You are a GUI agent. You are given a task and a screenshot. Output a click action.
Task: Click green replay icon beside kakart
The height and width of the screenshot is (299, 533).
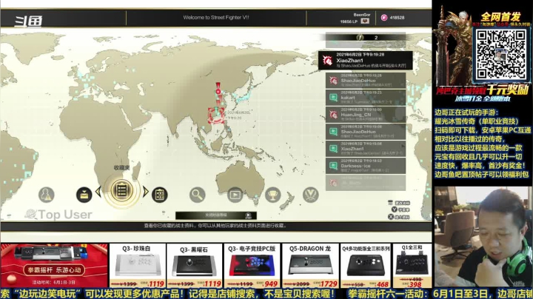333,98
